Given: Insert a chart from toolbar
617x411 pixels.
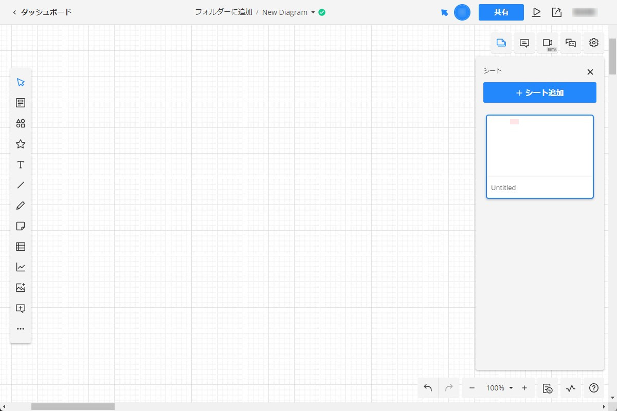Looking at the screenshot, I should click(21, 267).
